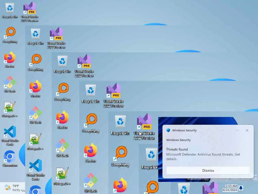Click Visual Studio Code, second nested desktop

[x=36, y=169]
